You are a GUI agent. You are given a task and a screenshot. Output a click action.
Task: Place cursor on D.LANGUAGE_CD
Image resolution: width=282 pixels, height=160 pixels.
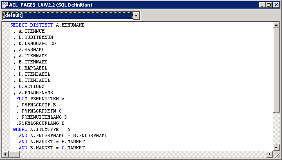pos(37,43)
